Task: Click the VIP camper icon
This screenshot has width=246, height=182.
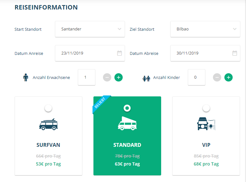Action: coord(206,124)
